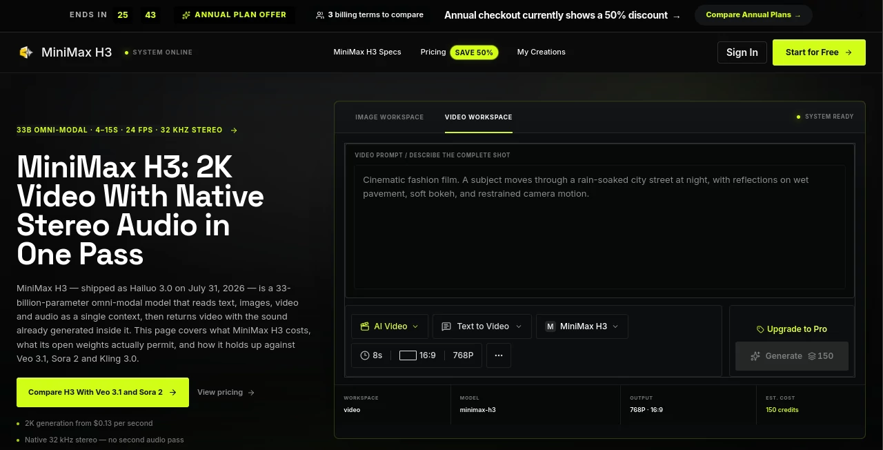Focus the video prompt text area
This screenshot has height=450, width=883.
click(599, 227)
